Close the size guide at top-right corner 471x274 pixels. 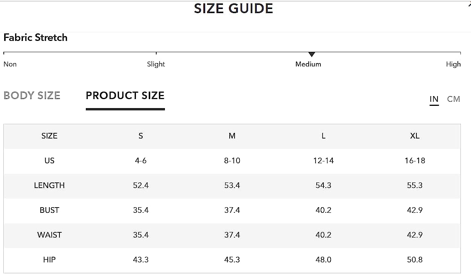tap(469, 5)
